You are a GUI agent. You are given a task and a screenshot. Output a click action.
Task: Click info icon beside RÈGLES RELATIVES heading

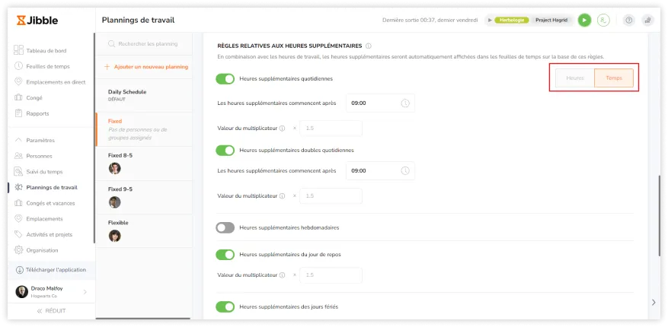tap(369, 46)
